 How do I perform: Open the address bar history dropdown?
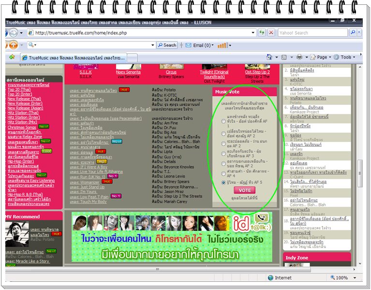click(253, 33)
